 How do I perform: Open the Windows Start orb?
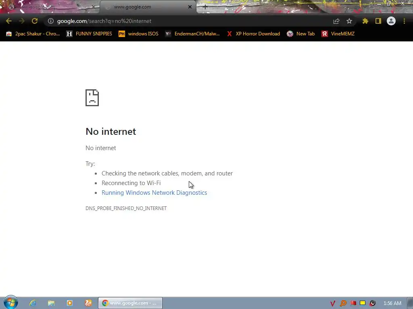[11, 303]
